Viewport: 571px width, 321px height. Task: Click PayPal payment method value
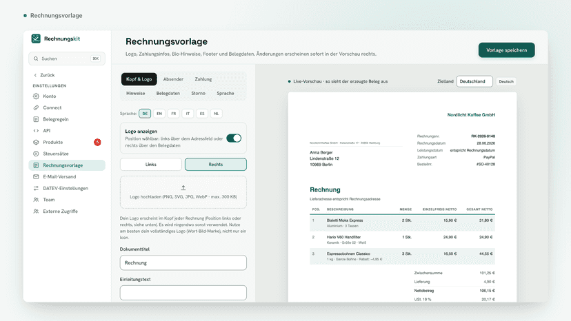(489, 158)
